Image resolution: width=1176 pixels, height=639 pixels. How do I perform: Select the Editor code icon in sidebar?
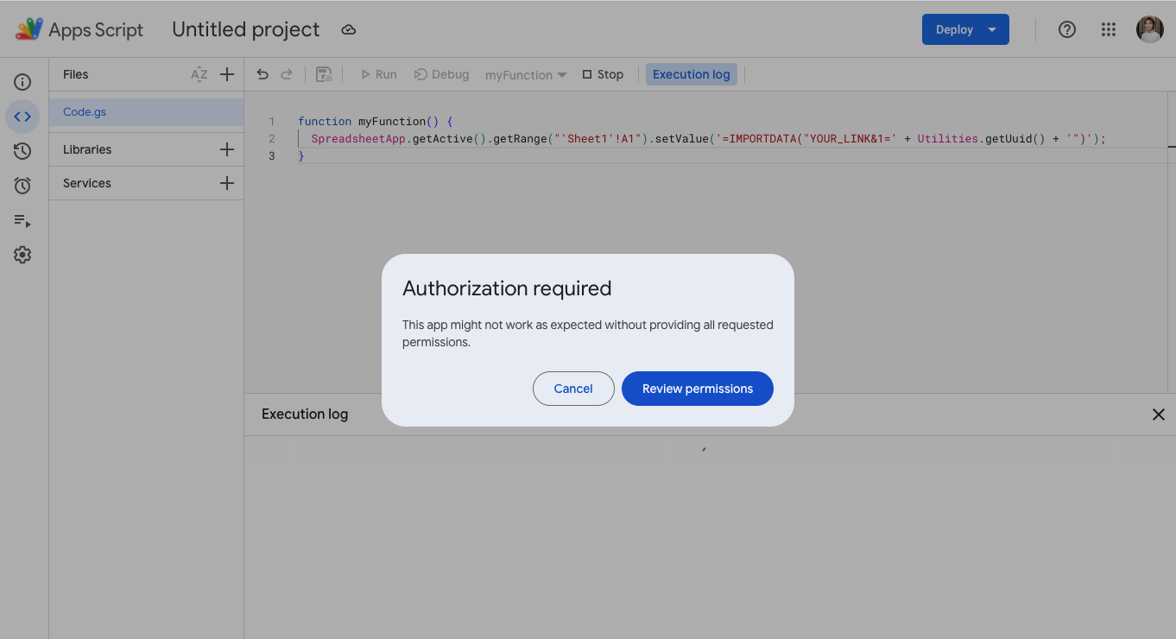click(22, 117)
